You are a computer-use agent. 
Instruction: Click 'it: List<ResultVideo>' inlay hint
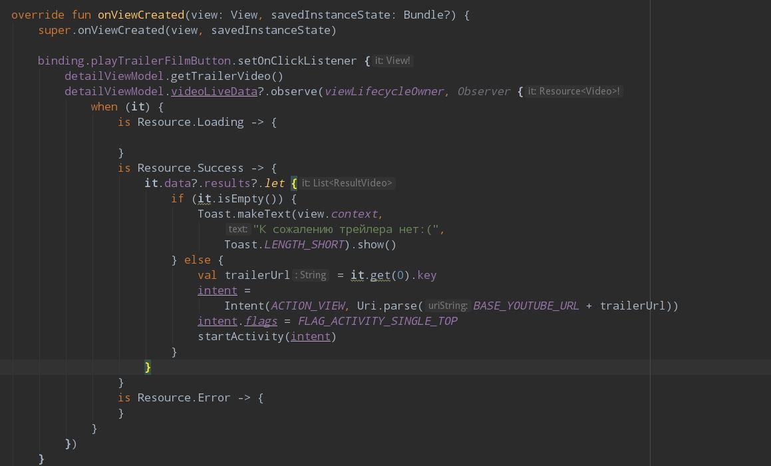click(x=347, y=183)
